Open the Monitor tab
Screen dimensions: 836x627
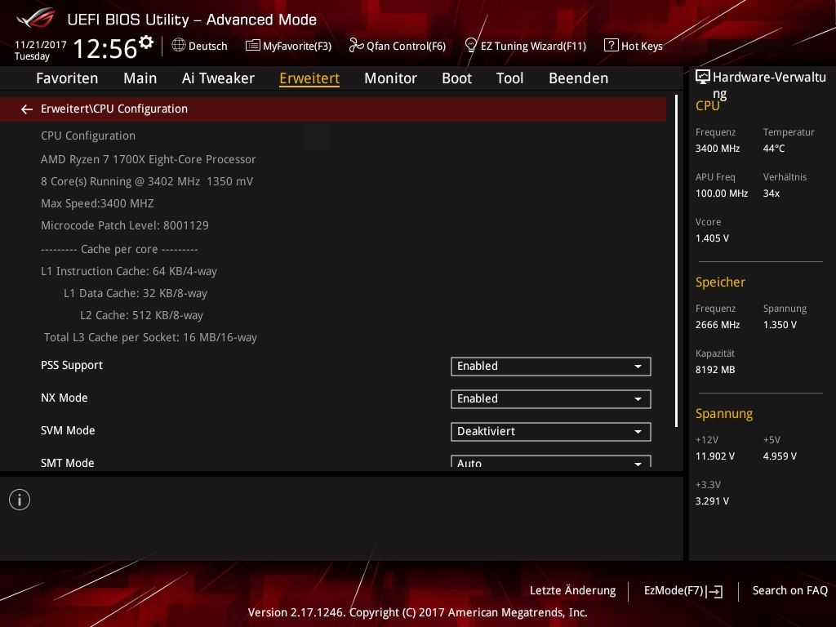[390, 78]
